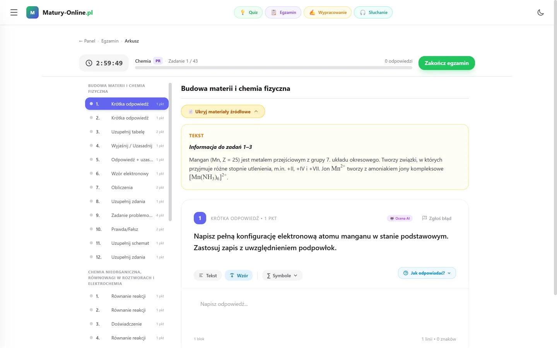Open the Egzamin section

[283, 12]
